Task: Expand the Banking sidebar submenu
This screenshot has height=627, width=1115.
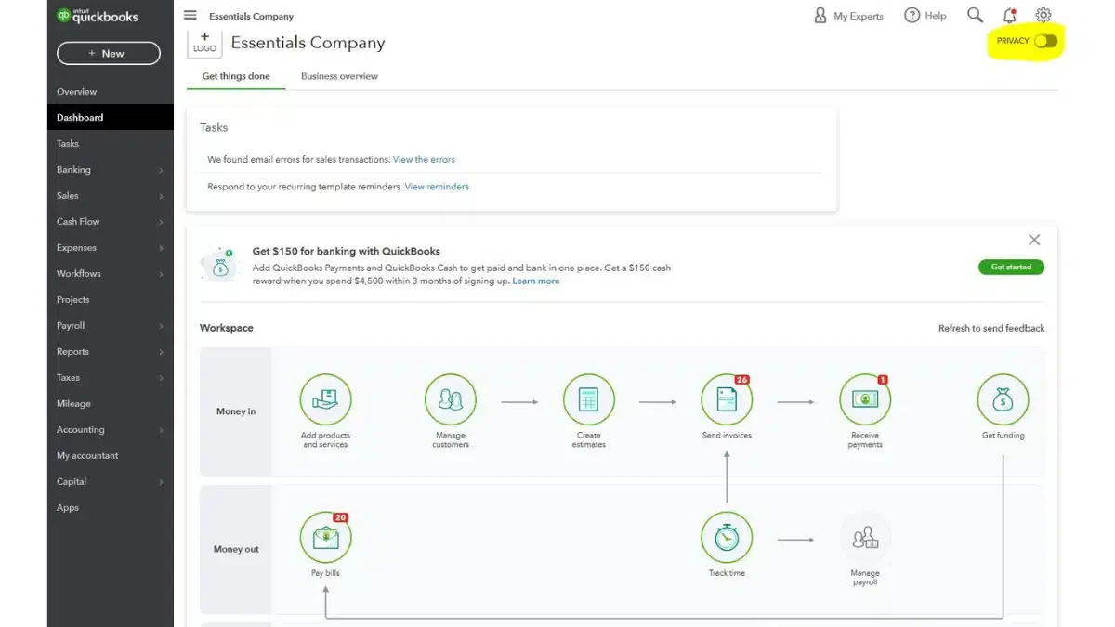Action: (x=110, y=170)
